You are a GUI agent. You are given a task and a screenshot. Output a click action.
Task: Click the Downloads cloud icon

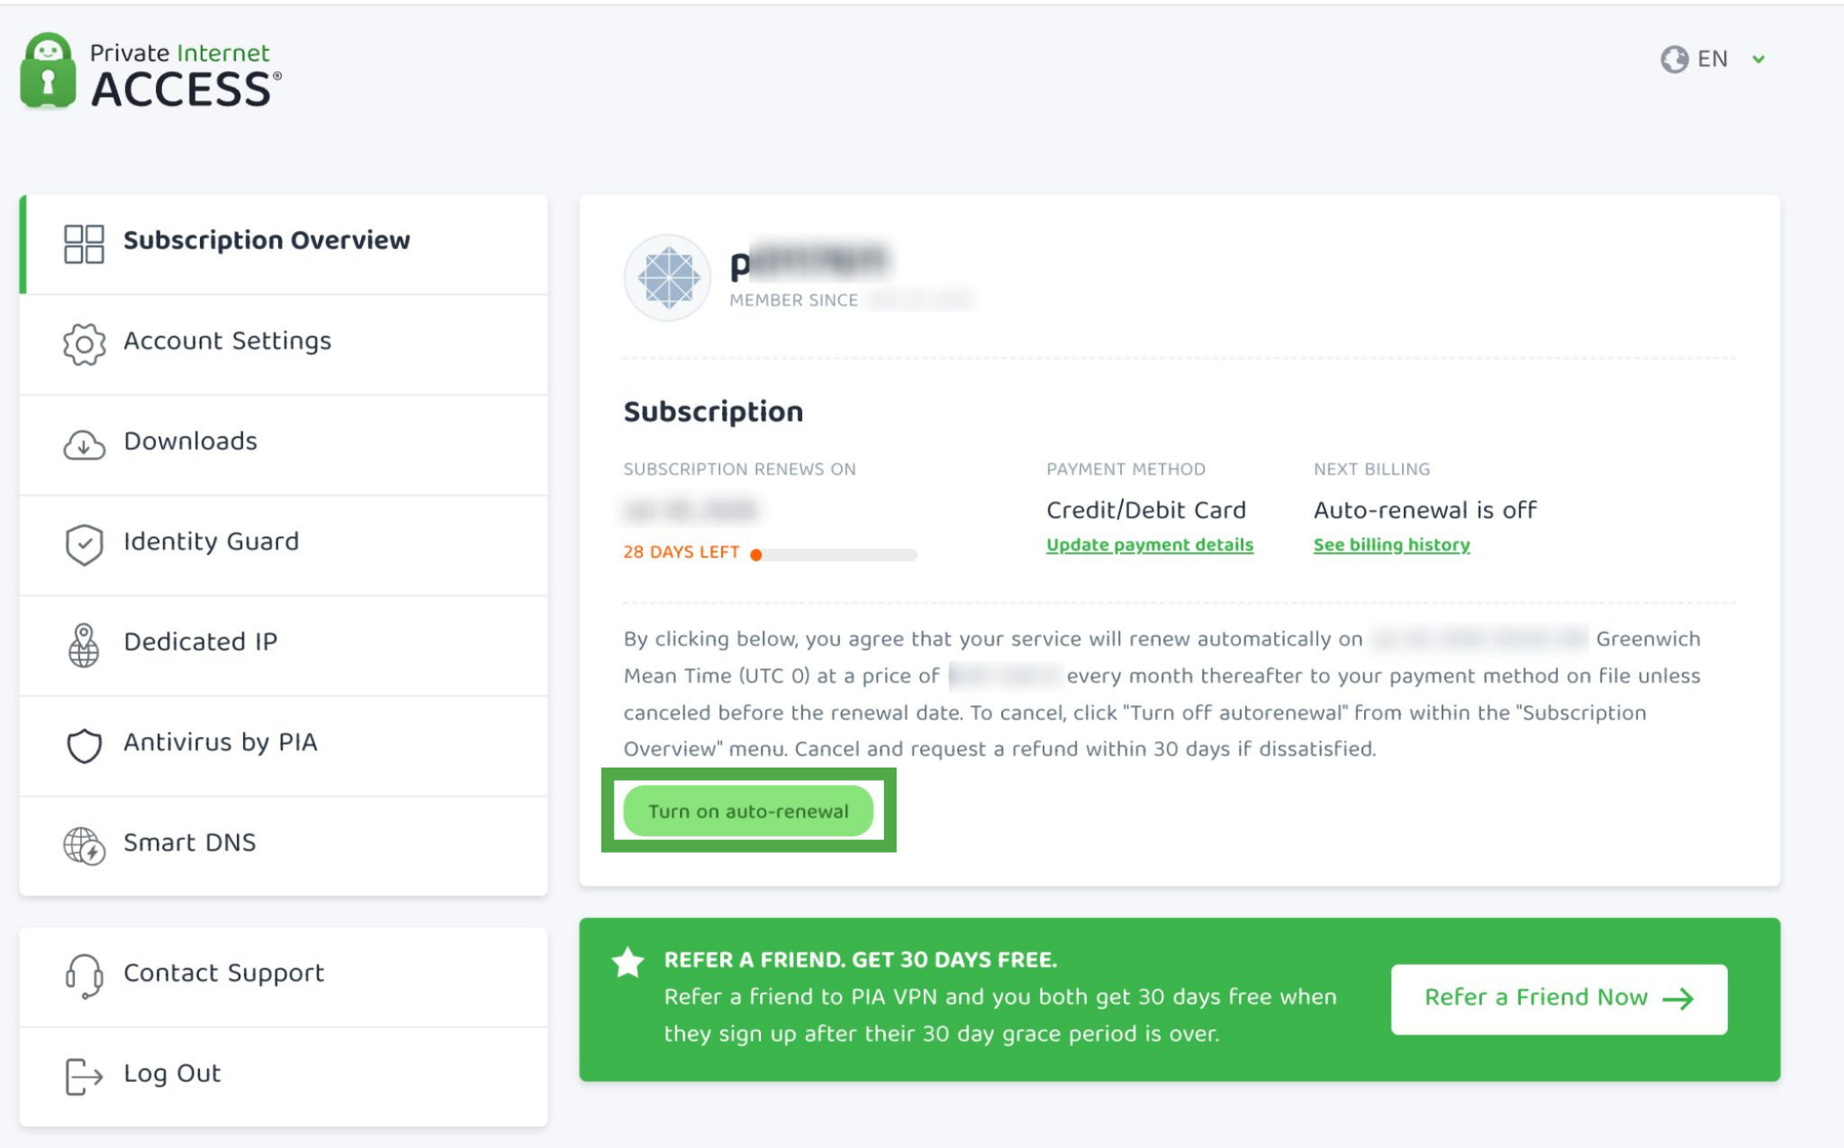point(84,445)
